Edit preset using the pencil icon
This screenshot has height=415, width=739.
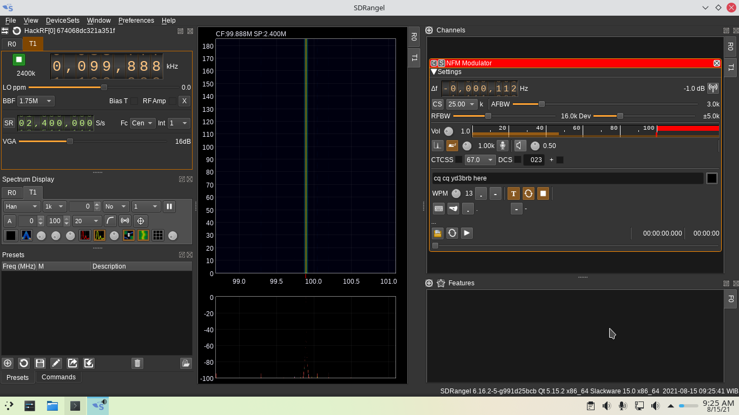click(56, 363)
